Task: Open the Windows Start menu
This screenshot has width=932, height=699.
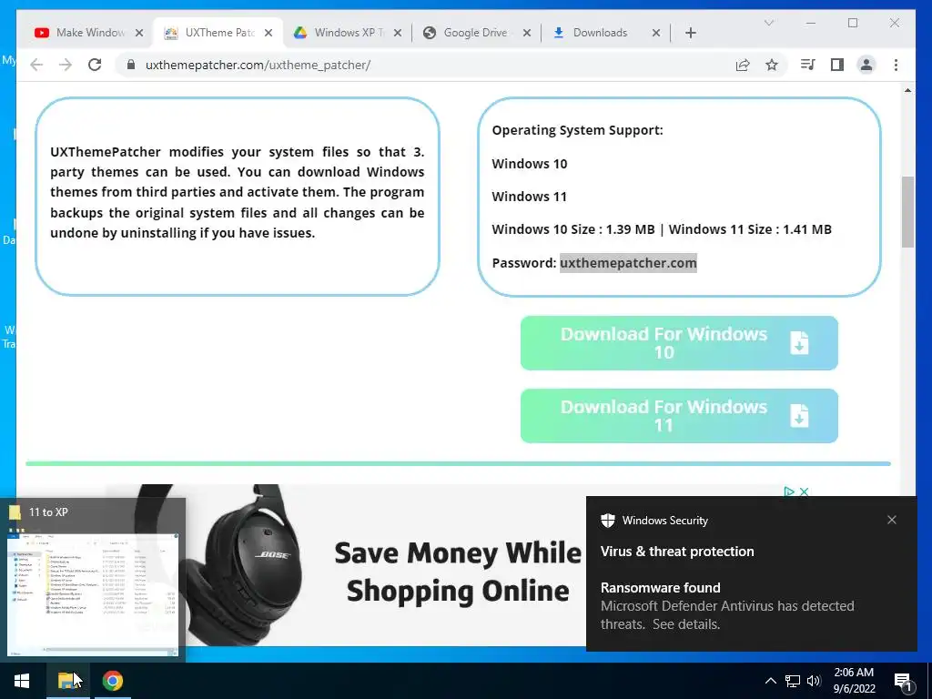Action: pos(22,681)
